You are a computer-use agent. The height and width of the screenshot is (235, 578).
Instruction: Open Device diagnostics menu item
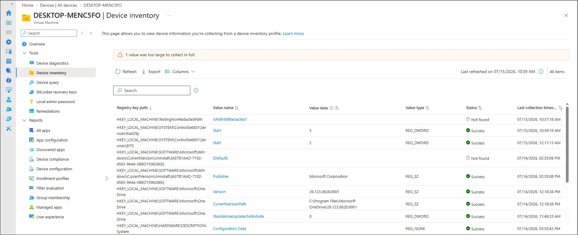52,63
